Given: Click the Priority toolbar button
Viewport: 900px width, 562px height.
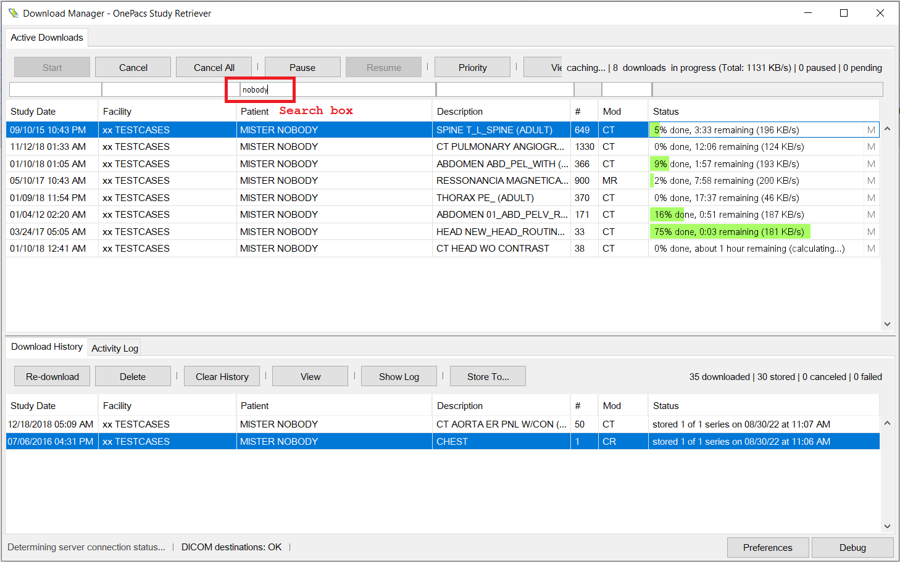Looking at the screenshot, I should pyautogui.click(x=472, y=67).
